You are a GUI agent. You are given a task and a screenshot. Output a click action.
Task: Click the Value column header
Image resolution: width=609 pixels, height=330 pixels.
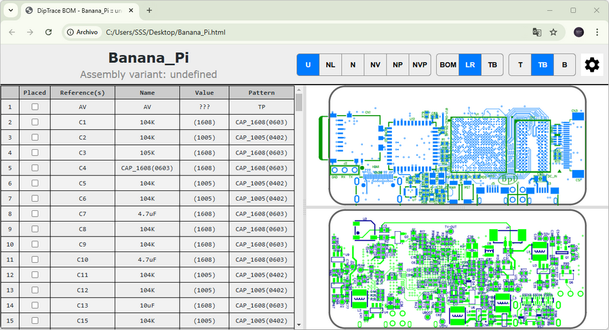point(204,92)
